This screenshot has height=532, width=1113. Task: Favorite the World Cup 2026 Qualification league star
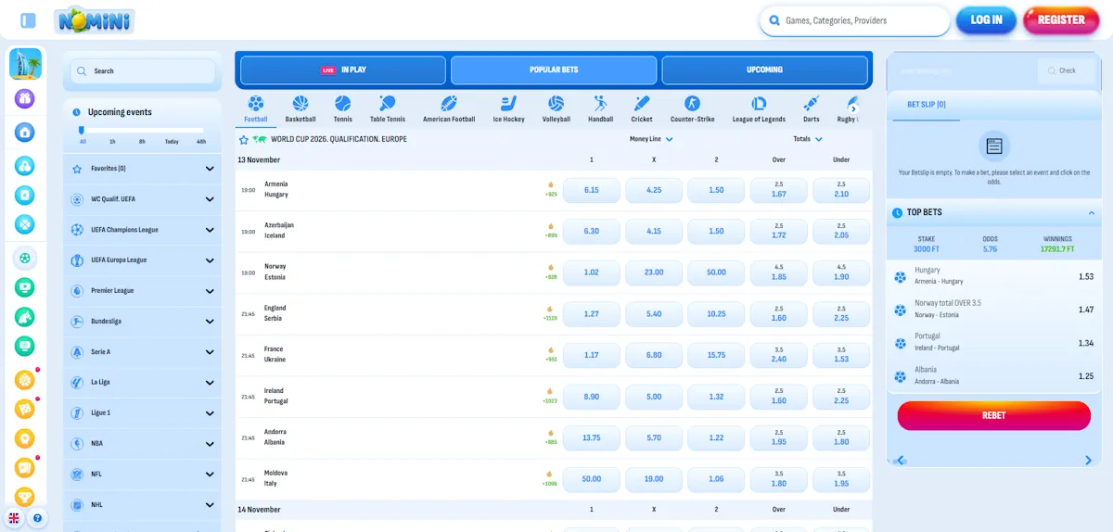pos(244,139)
